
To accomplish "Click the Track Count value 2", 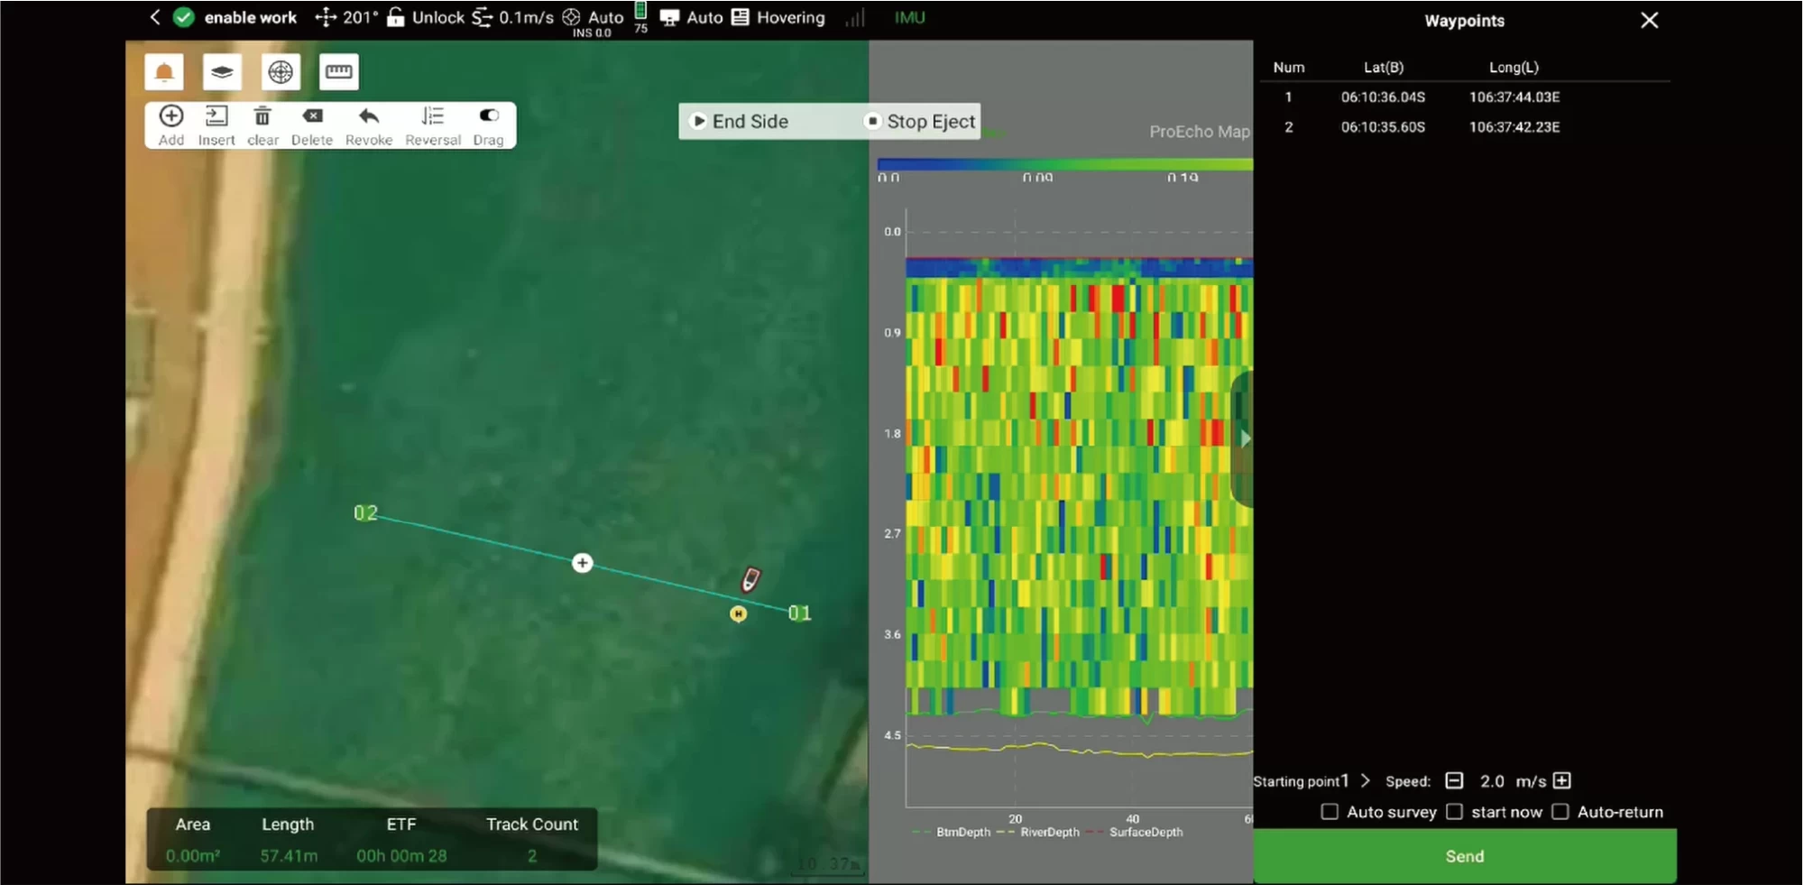I will (x=532, y=856).
